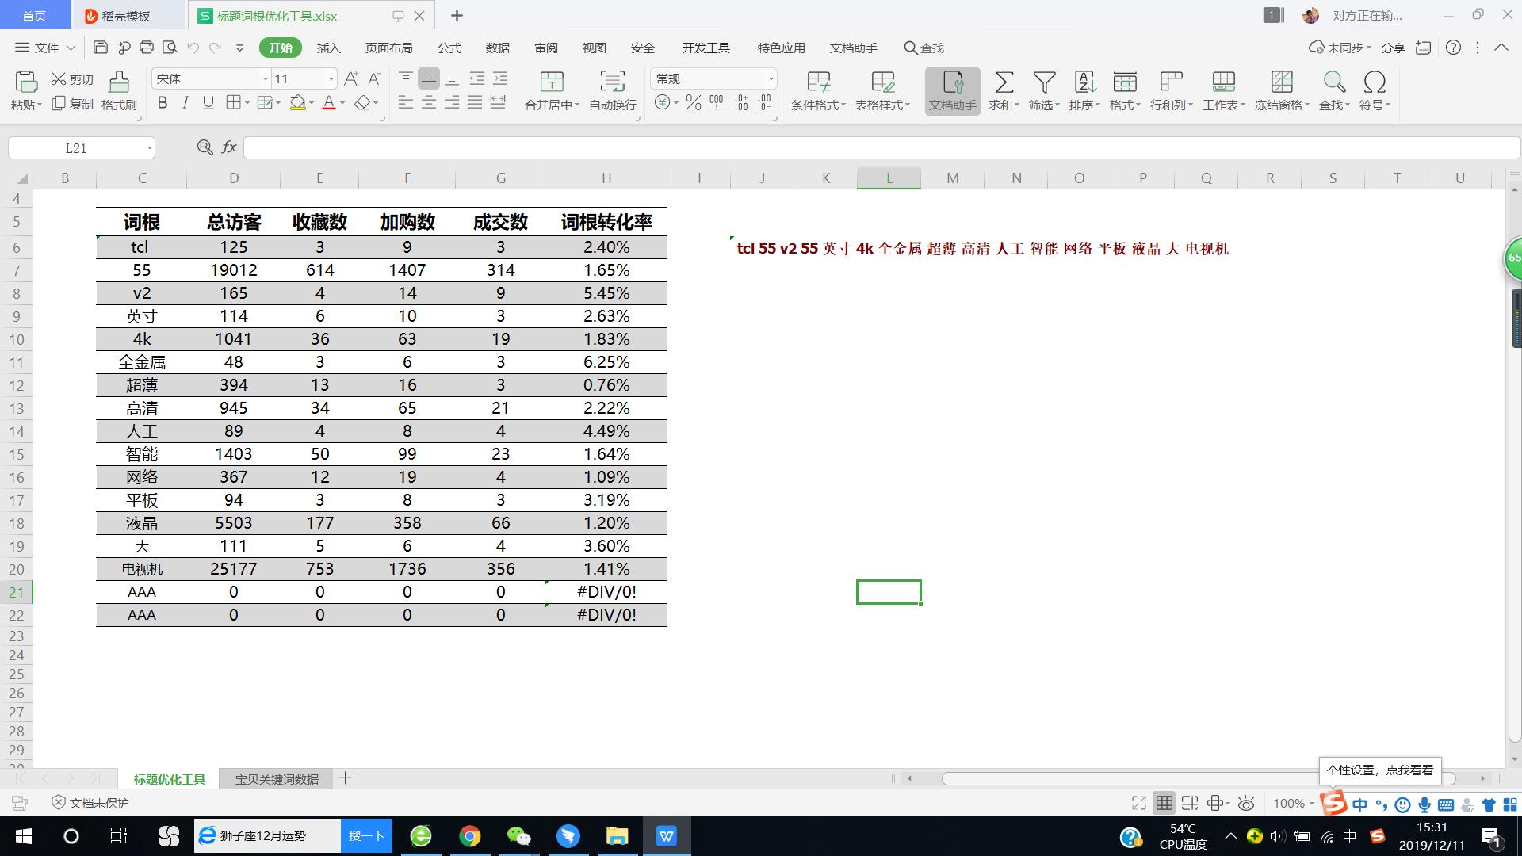
Task: Add a new sheet with the plus button
Action: click(346, 779)
